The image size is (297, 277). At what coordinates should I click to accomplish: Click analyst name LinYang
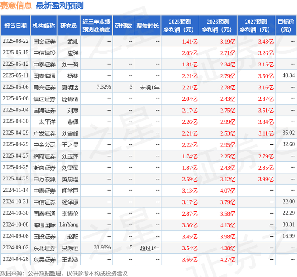click(x=69, y=224)
